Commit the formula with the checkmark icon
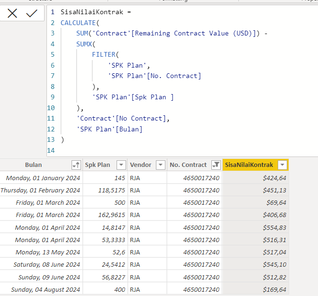Viewport: 318px width, 296px height. 32,13
